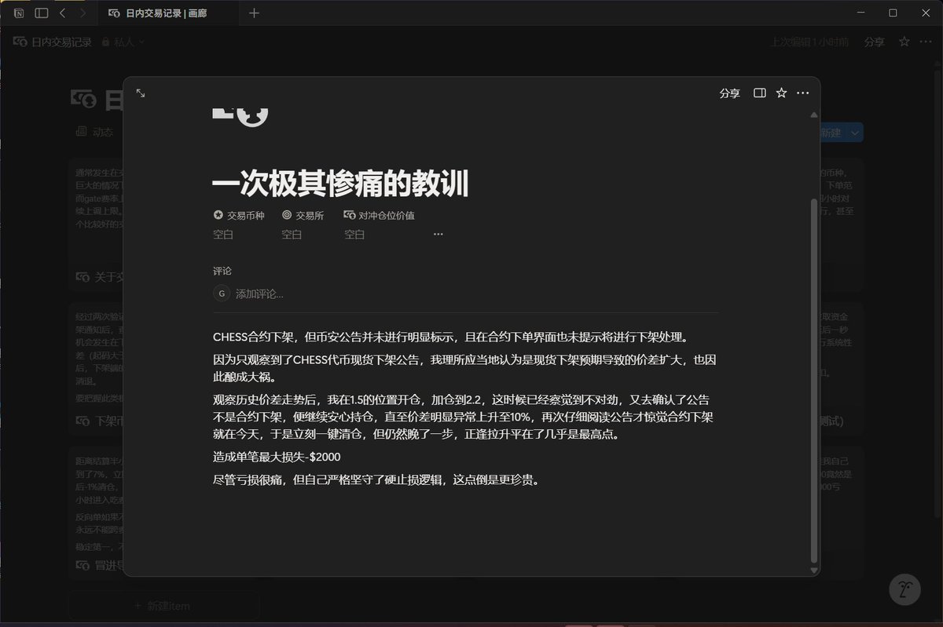943x627 pixels.
Task: Show more properties with the ellipsis
Action: 438,234
